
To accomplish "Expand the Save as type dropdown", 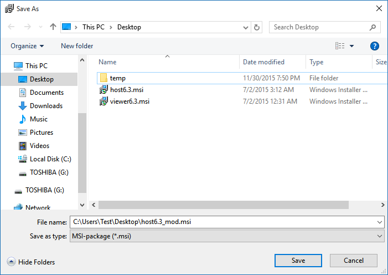I will 379,236.
